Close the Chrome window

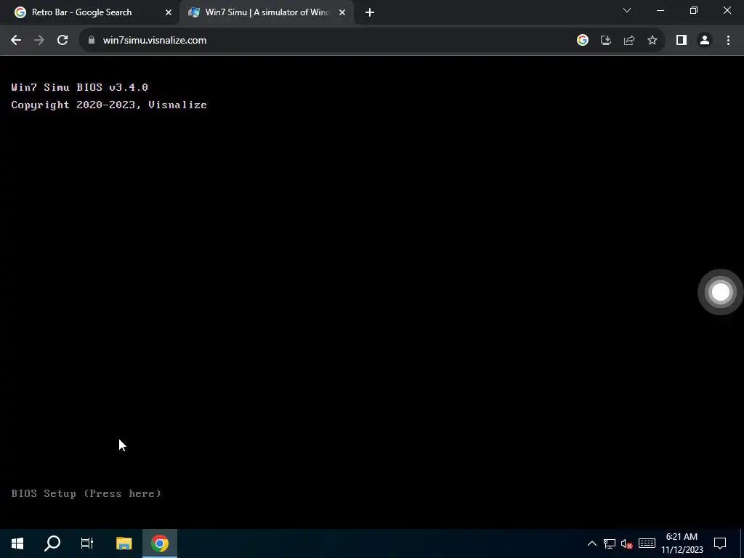727,10
